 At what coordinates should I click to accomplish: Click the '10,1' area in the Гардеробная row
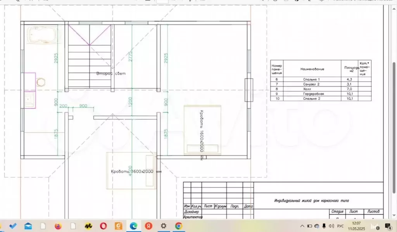349,94
